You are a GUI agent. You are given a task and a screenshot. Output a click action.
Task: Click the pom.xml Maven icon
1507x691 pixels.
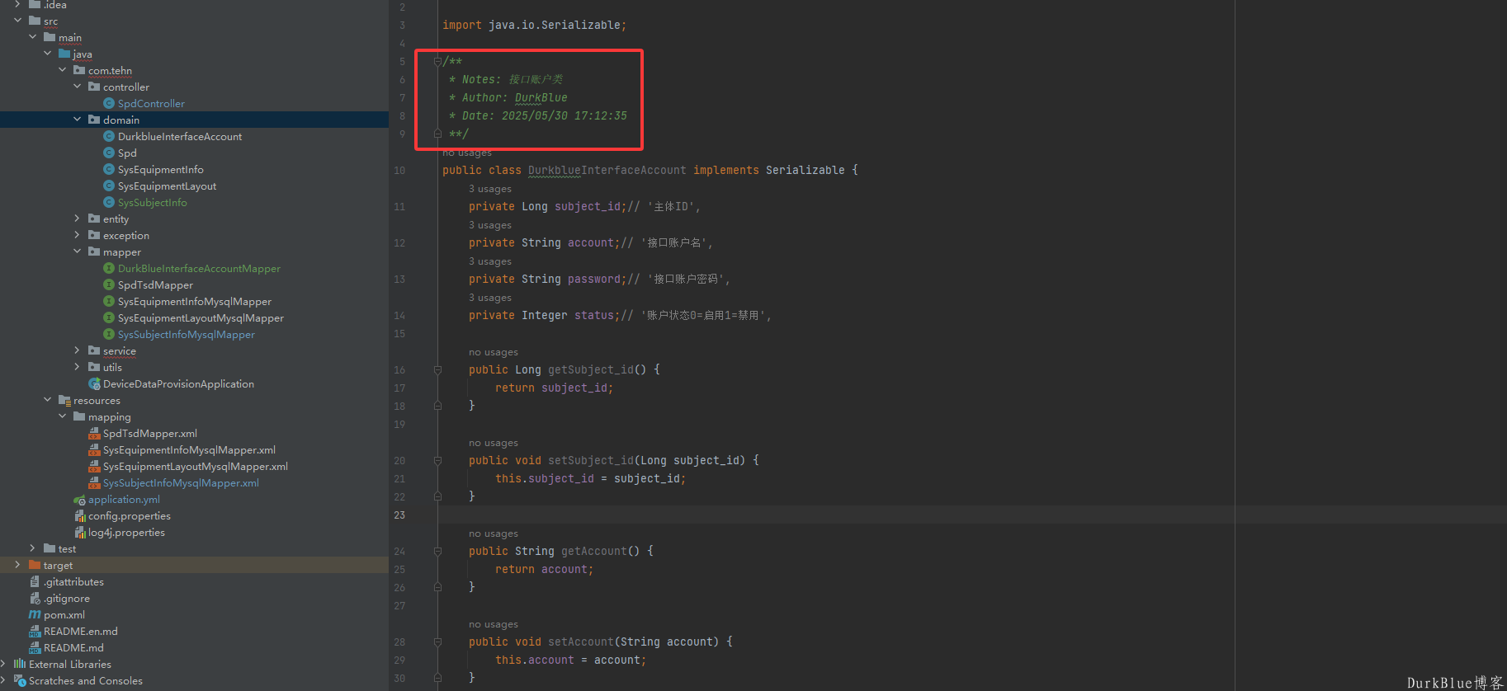point(35,614)
